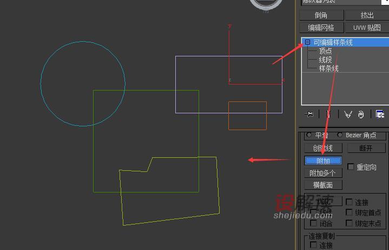This screenshot has height=250, width=389.
Task: Click the 断开 button
Action: click(366, 148)
